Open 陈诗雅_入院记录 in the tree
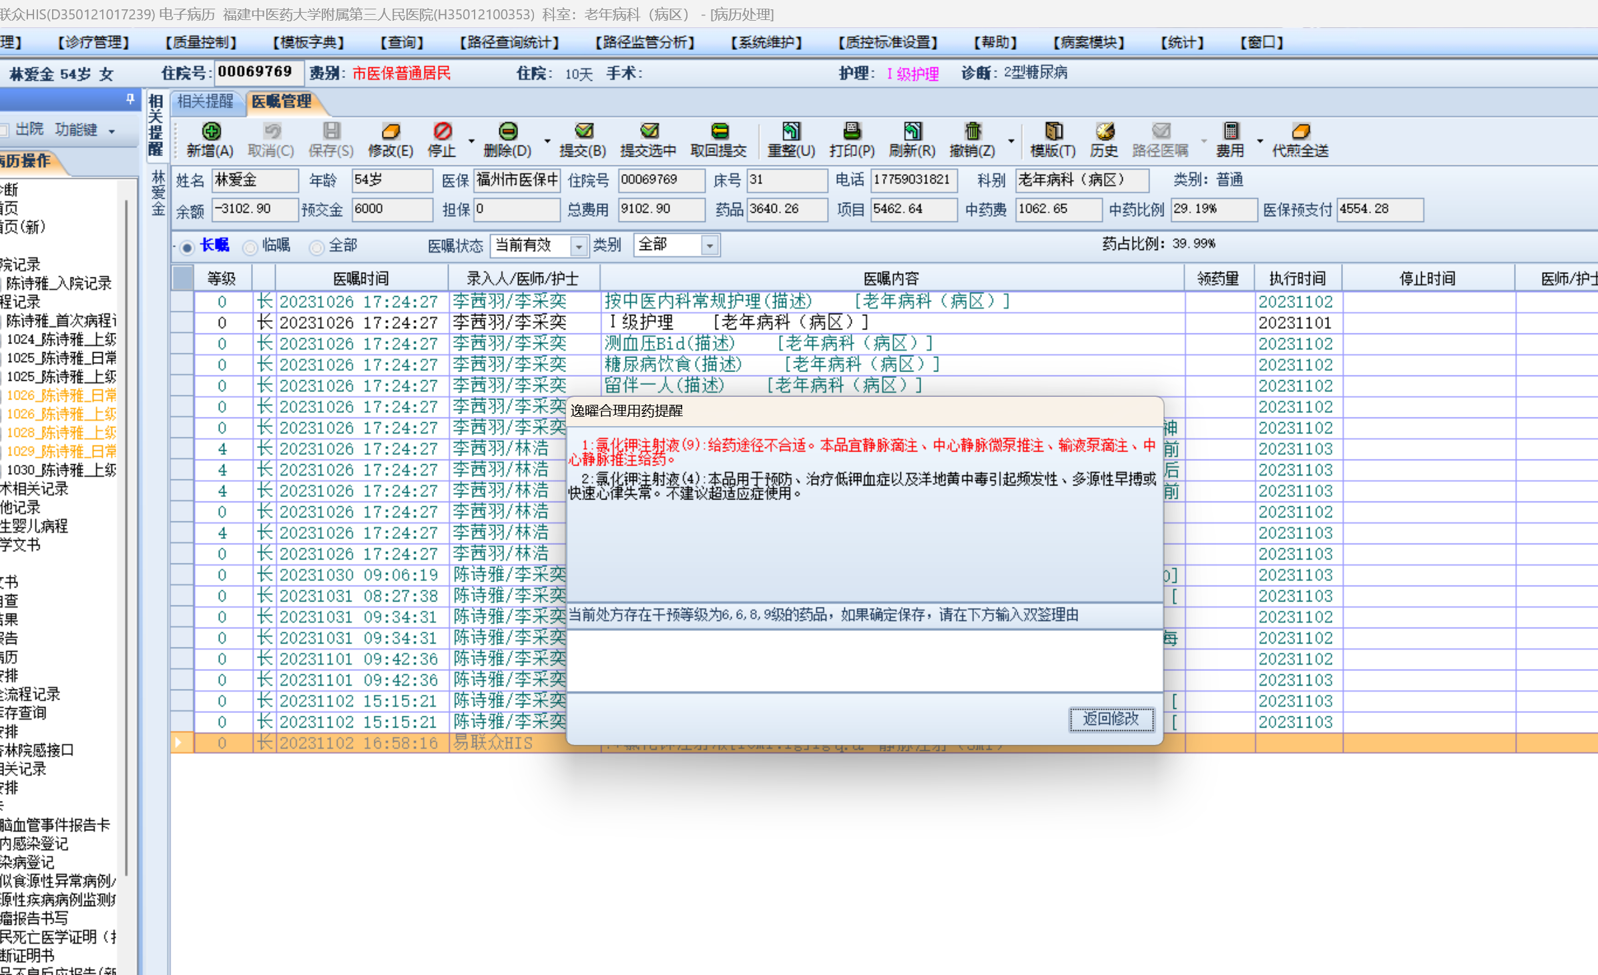Screen dimensions: 1598x975 [59, 283]
